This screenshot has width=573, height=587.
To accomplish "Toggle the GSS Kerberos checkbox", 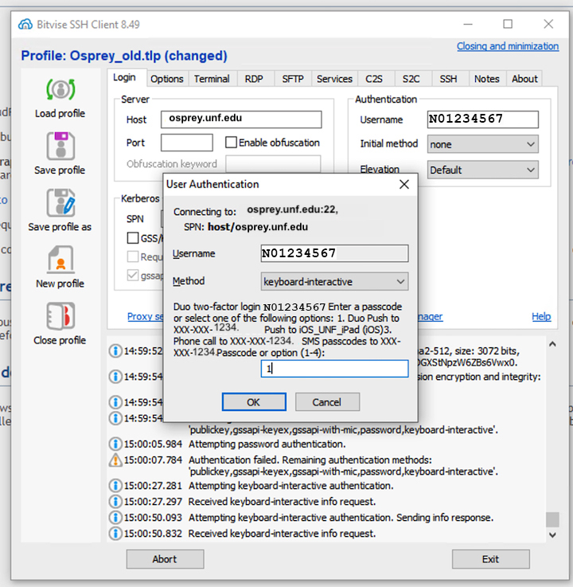I will (x=133, y=238).
